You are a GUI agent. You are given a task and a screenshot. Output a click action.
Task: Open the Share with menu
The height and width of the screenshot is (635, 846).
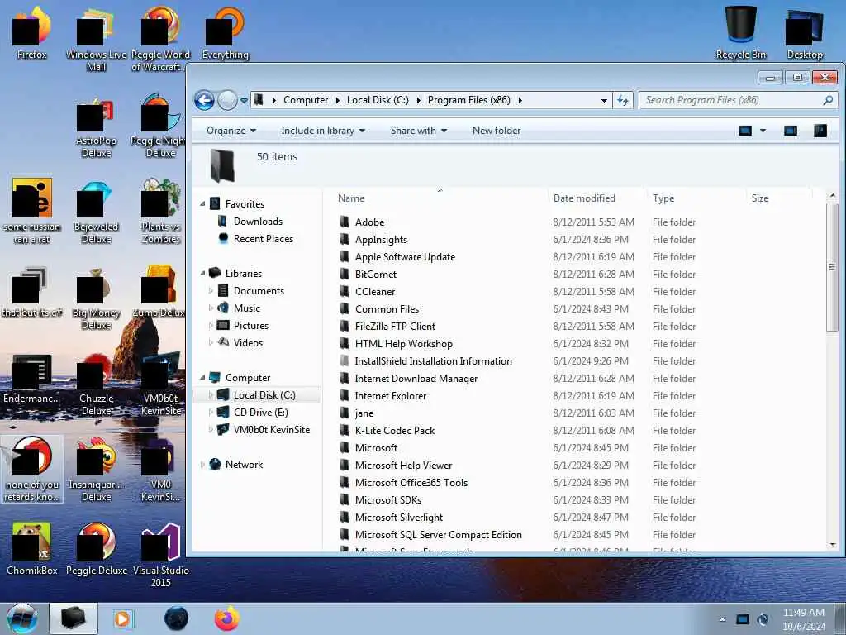coord(419,131)
